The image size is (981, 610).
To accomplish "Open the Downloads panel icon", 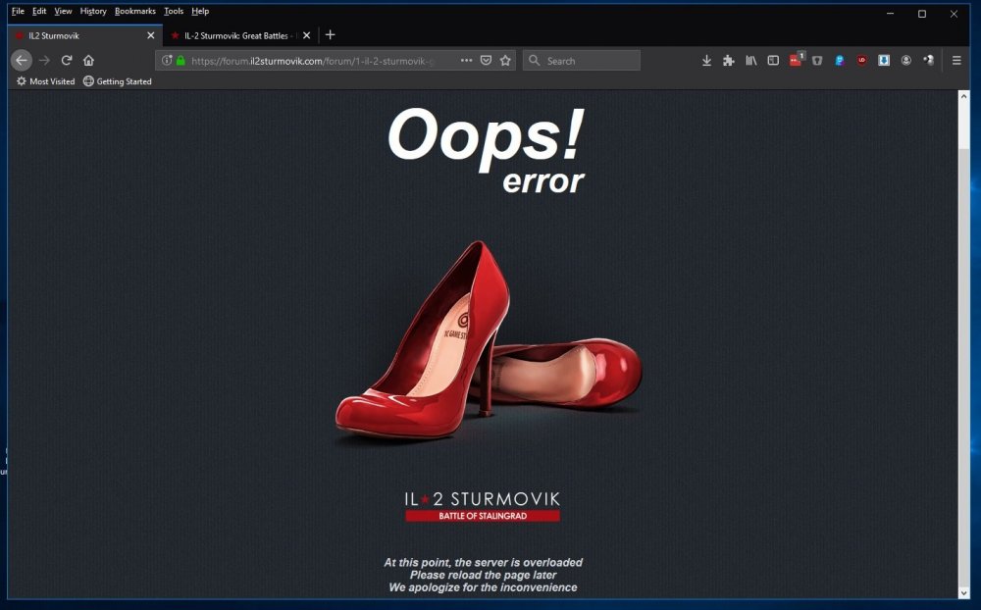I will 706,60.
